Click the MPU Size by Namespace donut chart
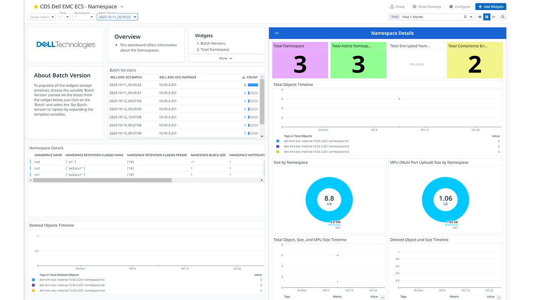 point(446,200)
